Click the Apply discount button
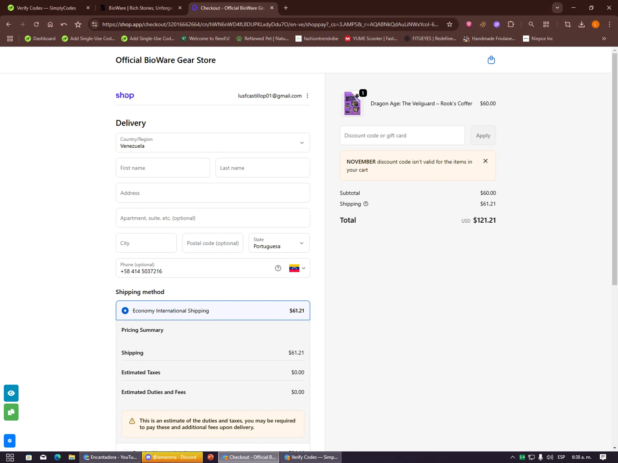 pos(483,135)
